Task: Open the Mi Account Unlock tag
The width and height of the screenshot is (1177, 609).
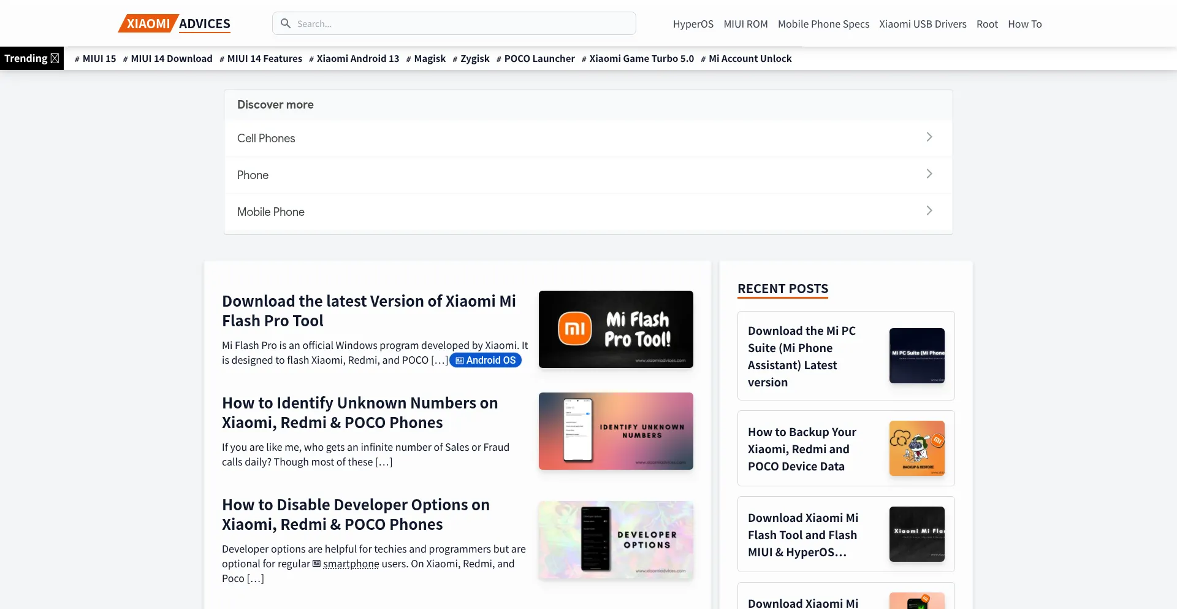Action: coord(747,59)
